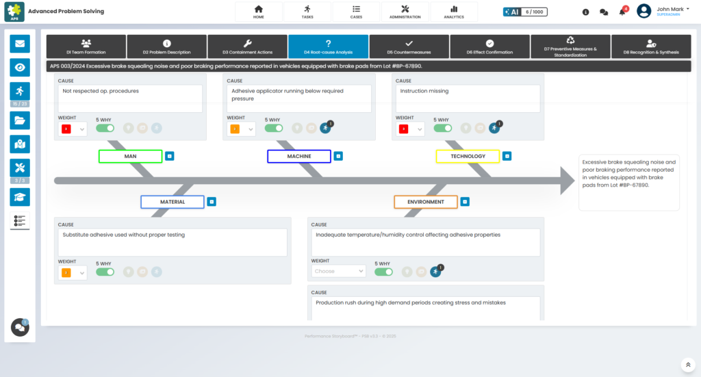
Task: Open the Choose weight dropdown under Environment
Action: 339,271
